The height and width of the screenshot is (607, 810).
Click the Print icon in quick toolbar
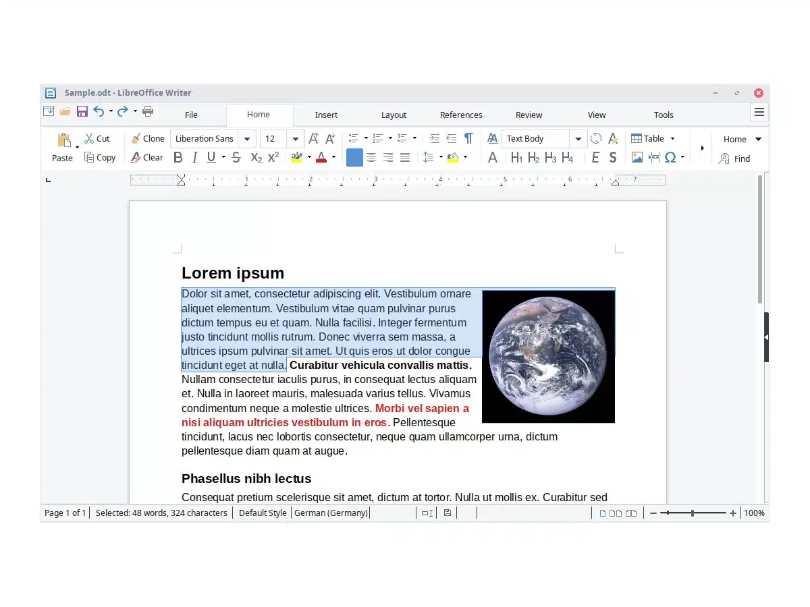pos(148,111)
